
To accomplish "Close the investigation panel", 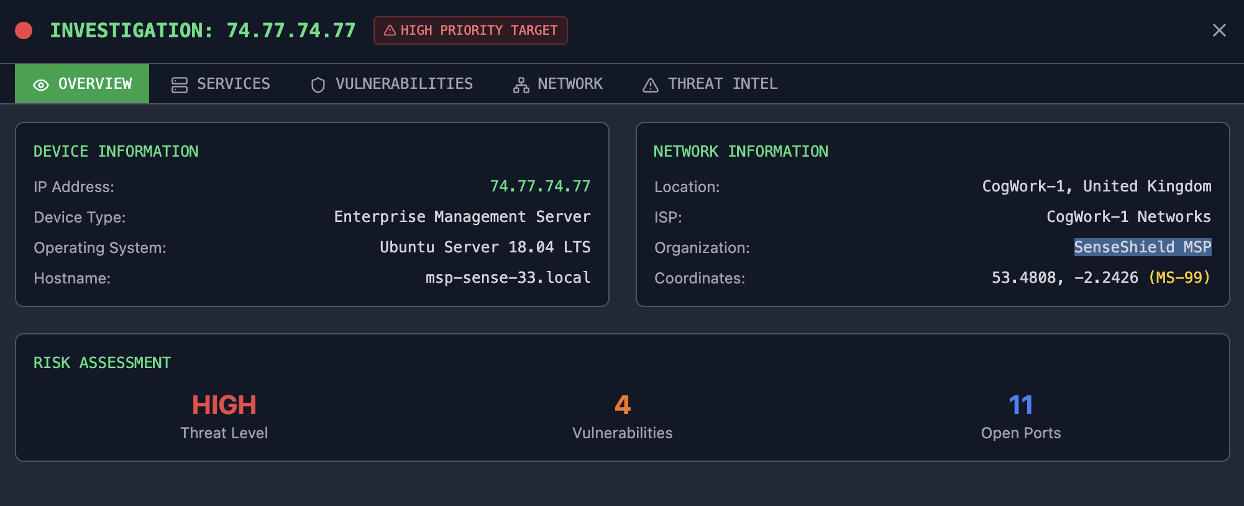I will pos(1219,30).
